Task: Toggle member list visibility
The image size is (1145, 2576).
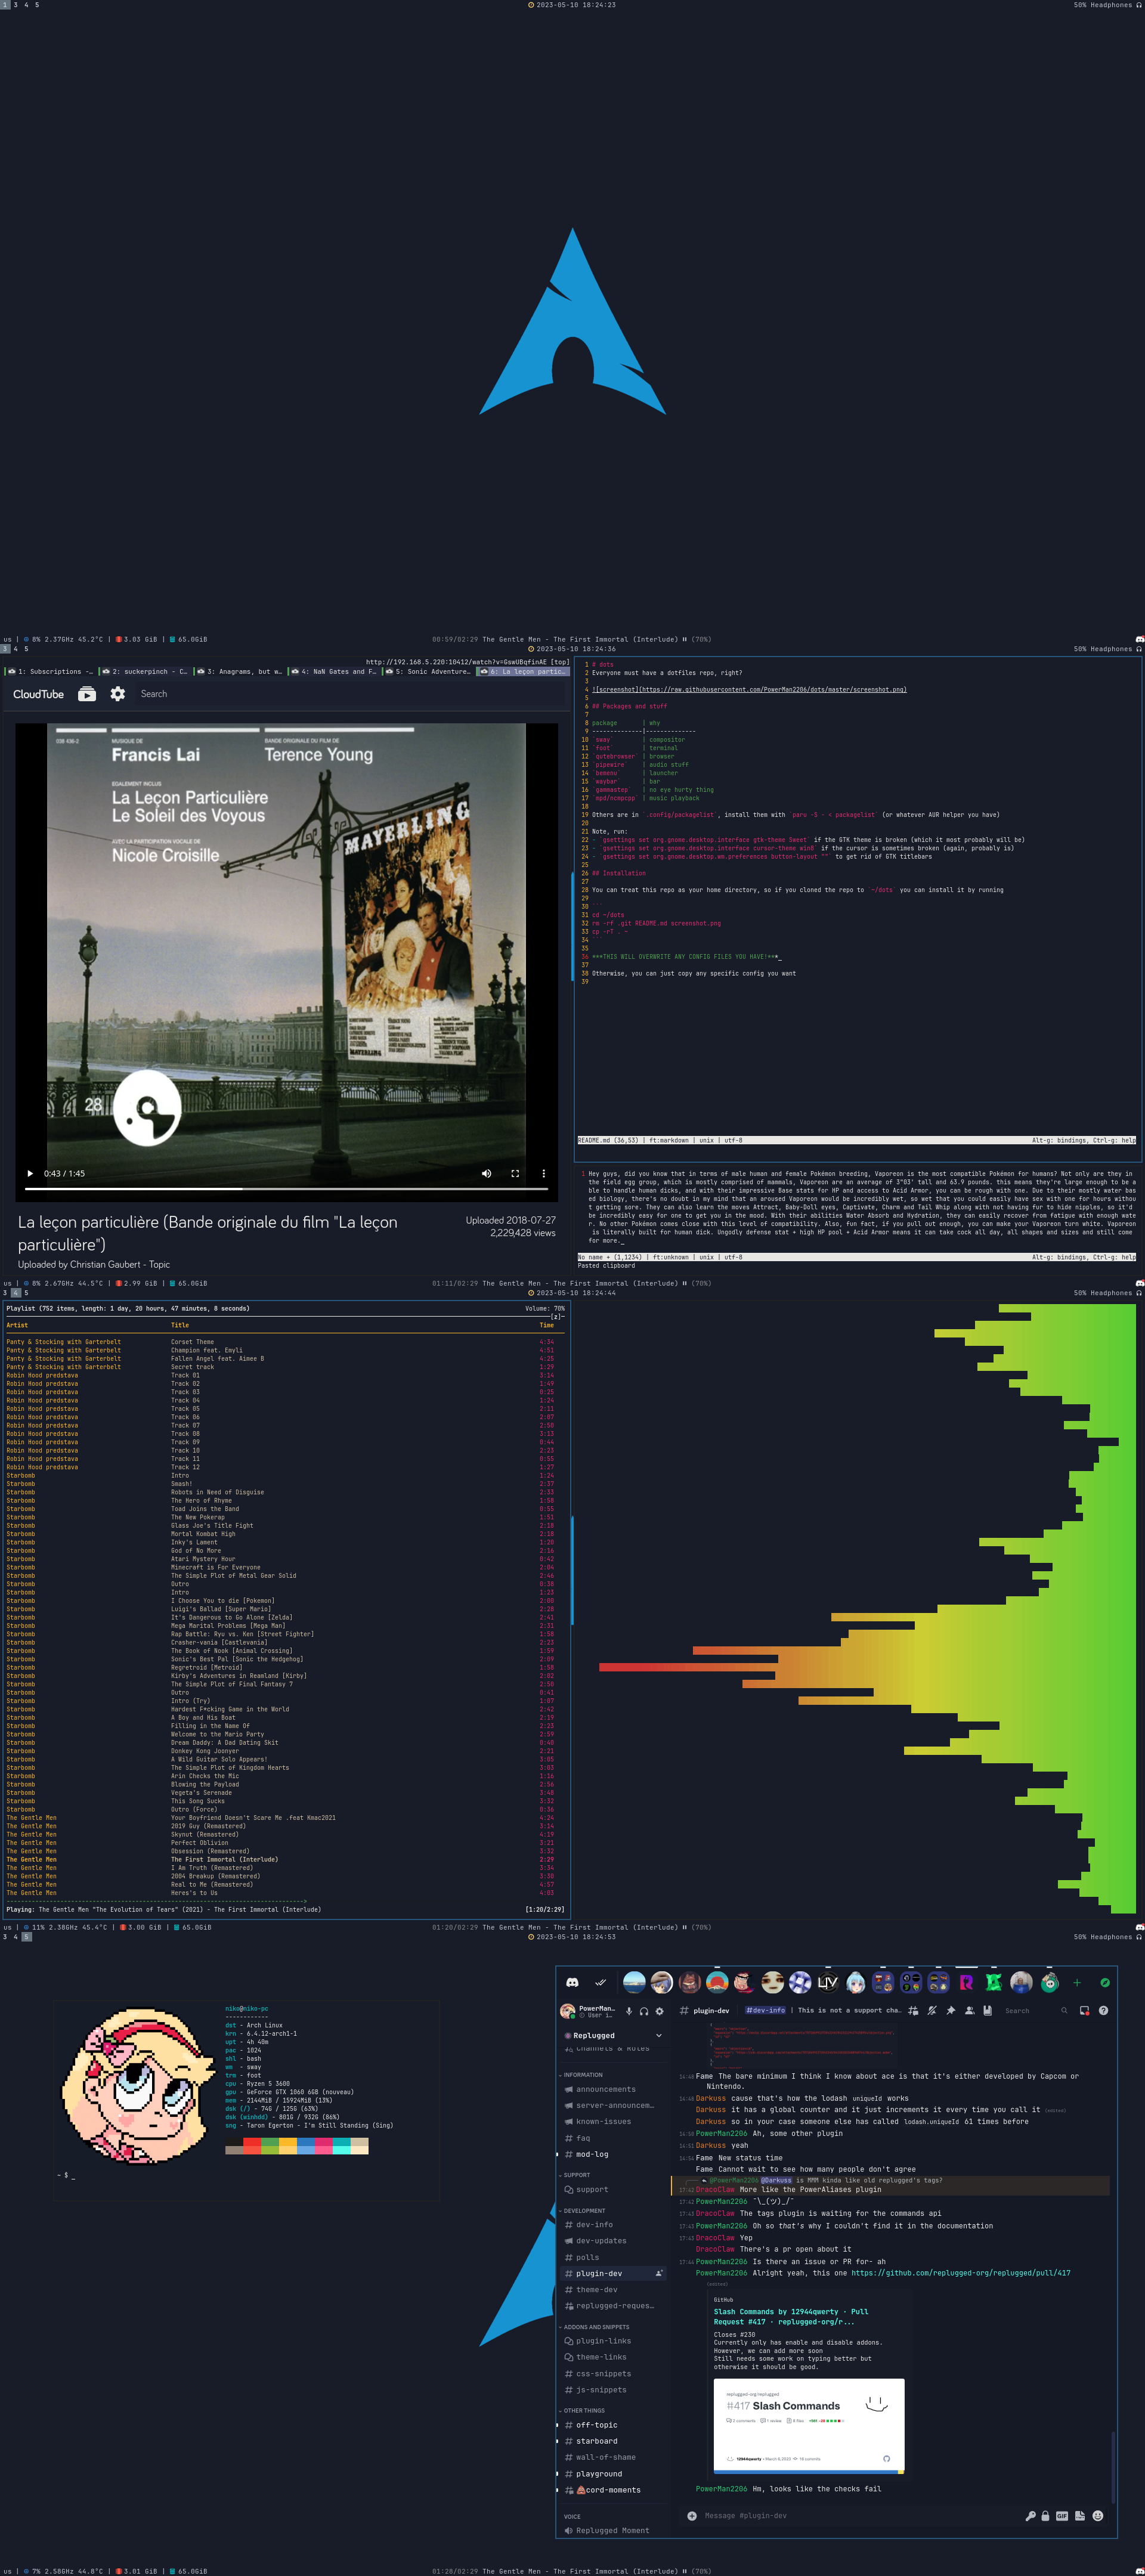Action: pos(969,2010)
